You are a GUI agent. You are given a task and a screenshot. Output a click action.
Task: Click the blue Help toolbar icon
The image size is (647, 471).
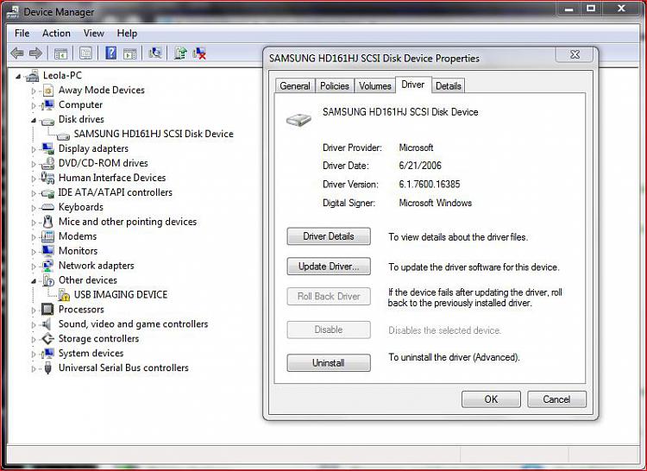pyautogui.click(x=111, y=53)
